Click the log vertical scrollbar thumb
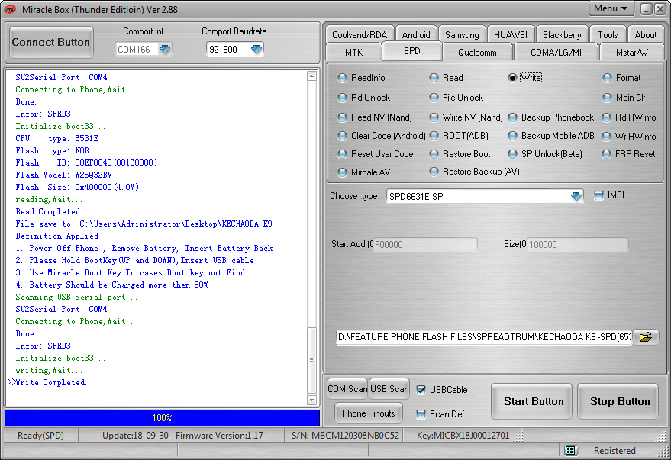This screenshot has height=460, width=671. click(312, 360)
